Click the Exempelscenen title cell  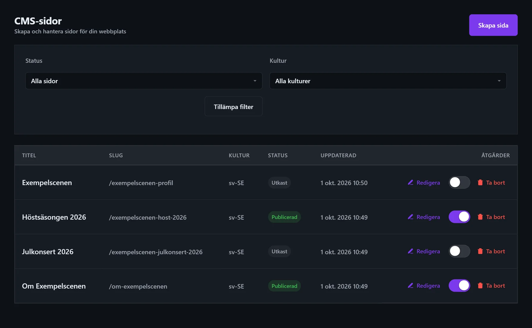click(47, 183)
